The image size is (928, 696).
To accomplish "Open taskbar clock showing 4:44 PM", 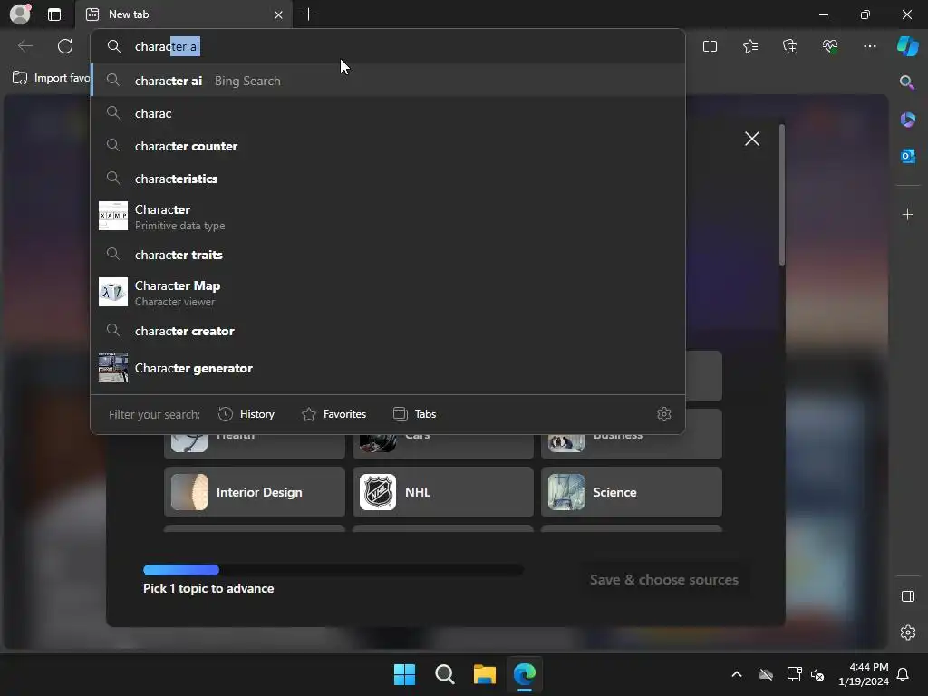I will click(864, 674).
